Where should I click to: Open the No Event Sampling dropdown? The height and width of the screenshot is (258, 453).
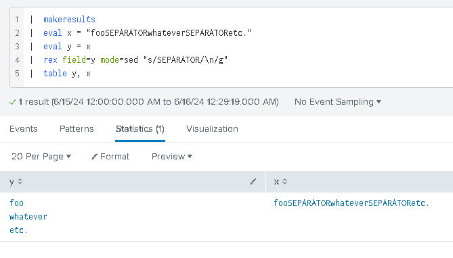coord(338,102)
